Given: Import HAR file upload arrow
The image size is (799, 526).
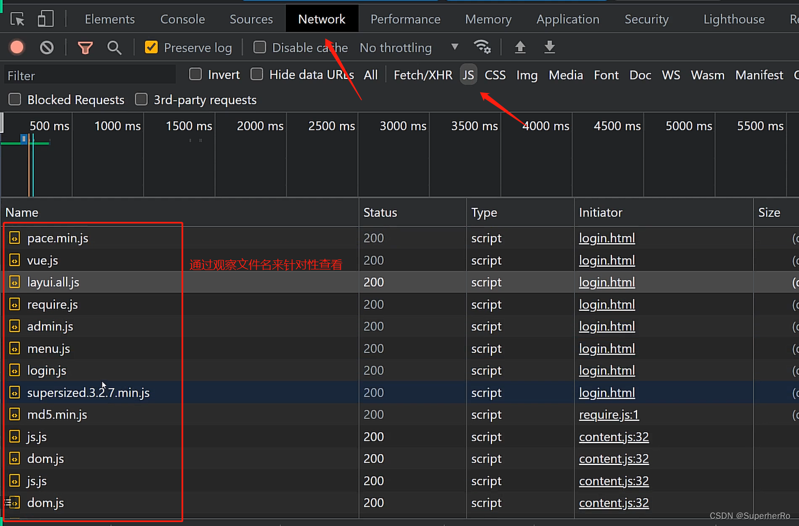Looking at the screenshot, I should click(x=520, y=47).
